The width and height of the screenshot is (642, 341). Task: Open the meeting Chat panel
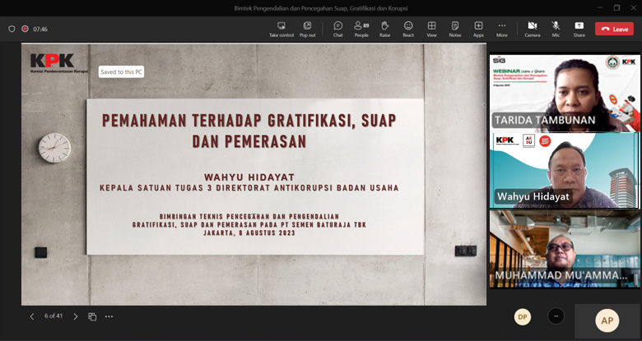[x=337, y=29]
